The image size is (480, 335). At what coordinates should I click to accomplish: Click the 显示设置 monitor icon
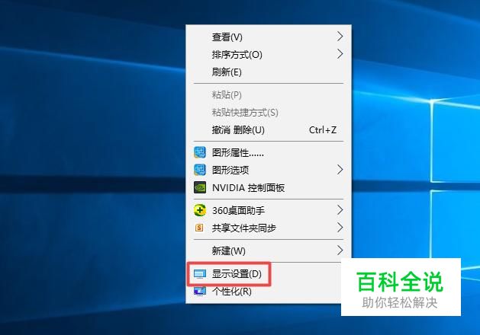tap(200, 274)
